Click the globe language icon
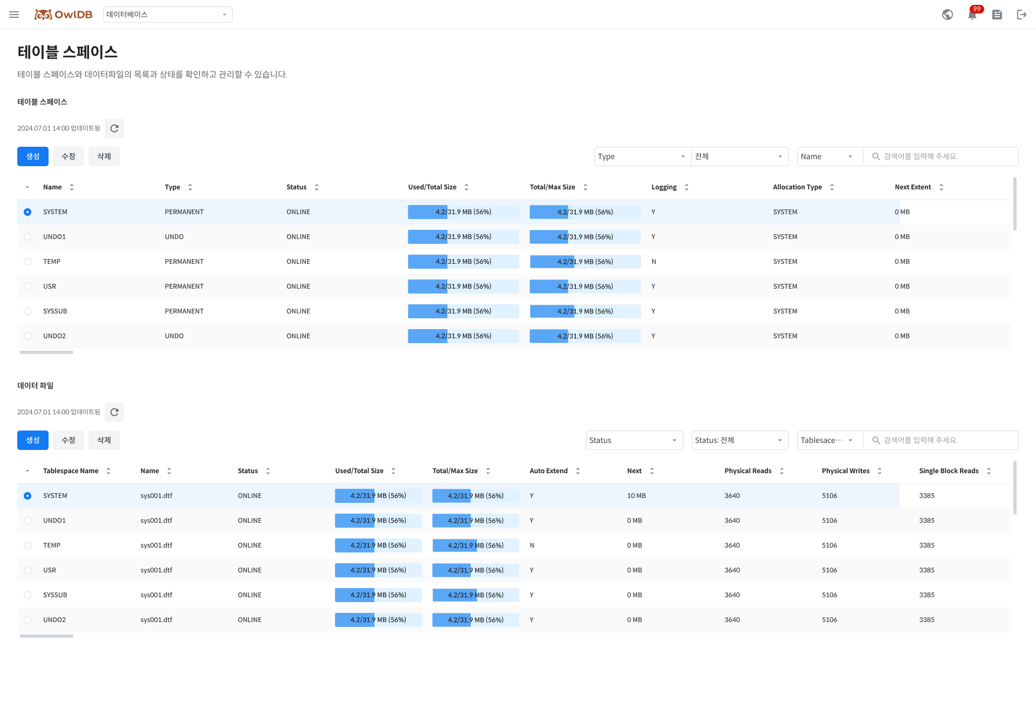Screen dimensions: 1036x703 pyautogui.click(x=948, y=15)
